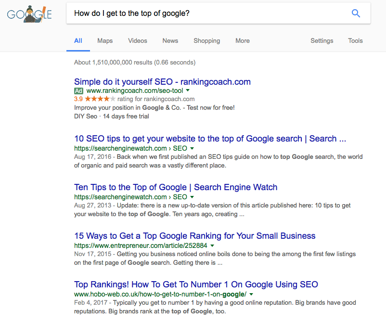The height and width of the screenshot is (323, 386).
Task: Click 'About 1,510,000,000 results' stats text
Action: 135,62
